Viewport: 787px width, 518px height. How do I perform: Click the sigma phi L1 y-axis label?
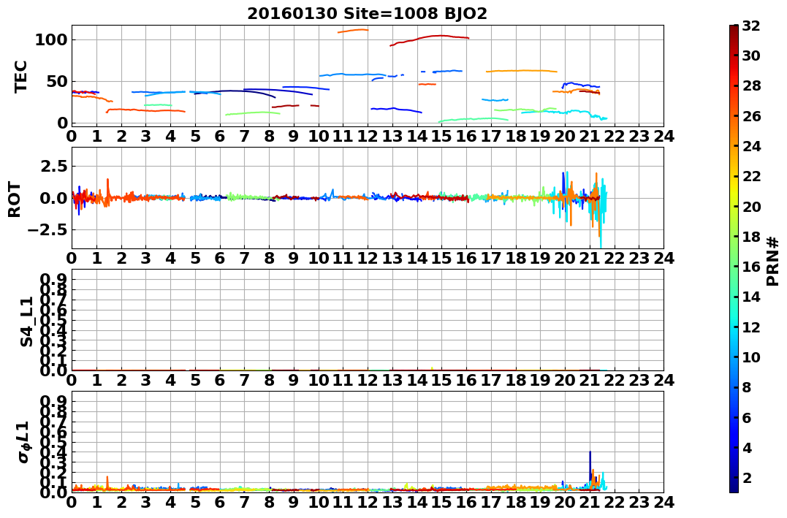pos(24,442)
